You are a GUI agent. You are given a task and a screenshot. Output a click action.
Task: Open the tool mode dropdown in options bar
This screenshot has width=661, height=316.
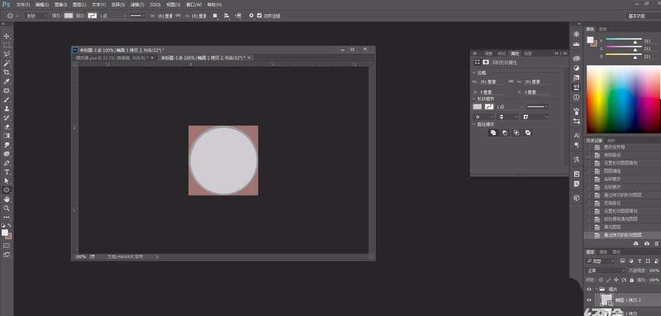coord(36,15)
